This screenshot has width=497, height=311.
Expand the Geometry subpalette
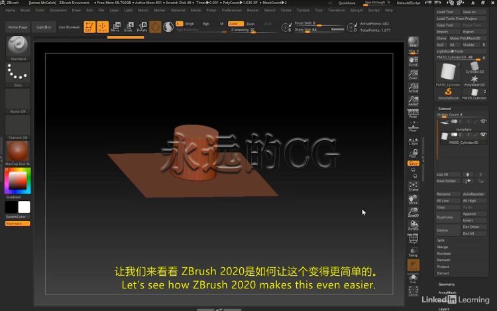pyautogui.click(x=447, y=284)
